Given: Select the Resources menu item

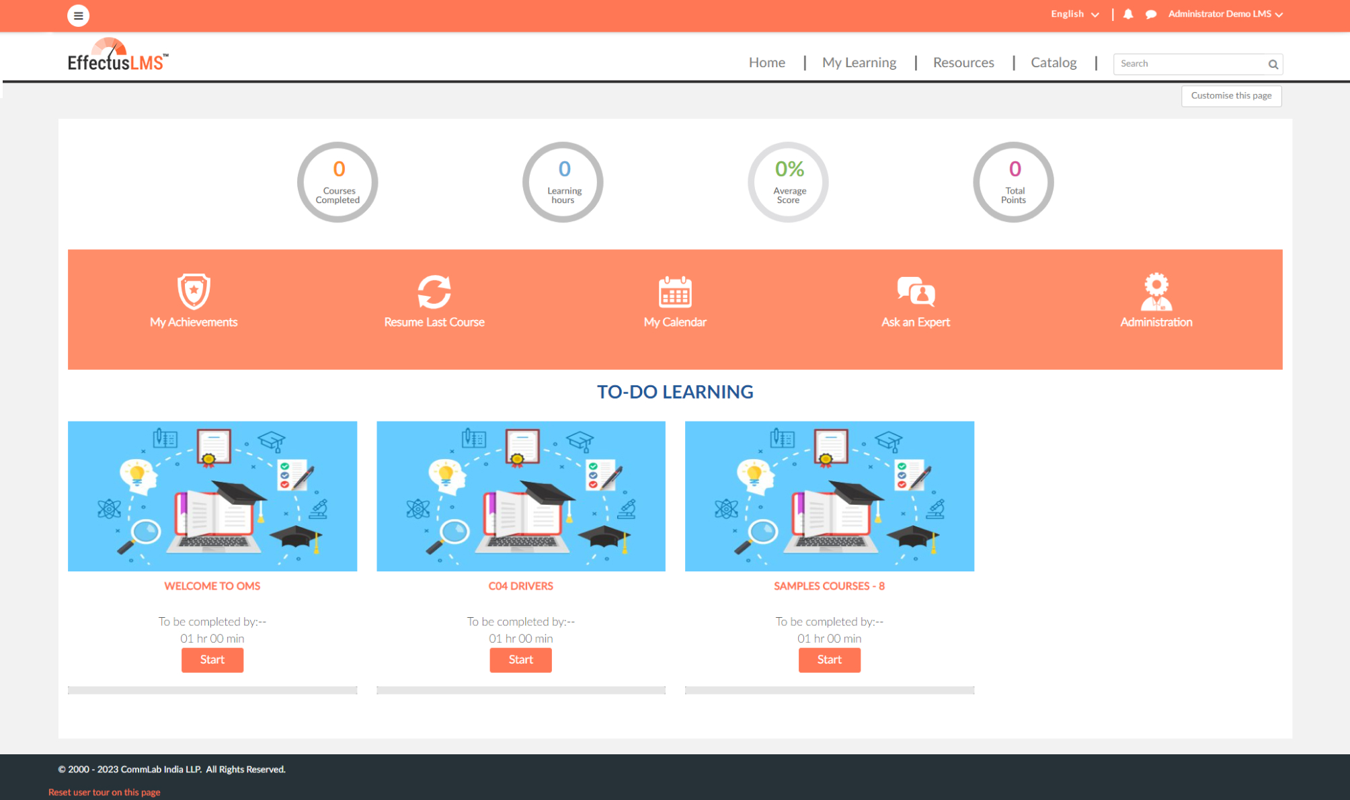Looking at the screenshot, I should 963,62.
